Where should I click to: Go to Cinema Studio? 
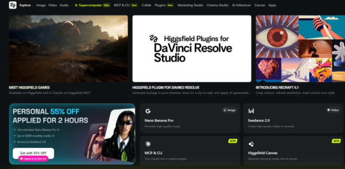point(217,5)
